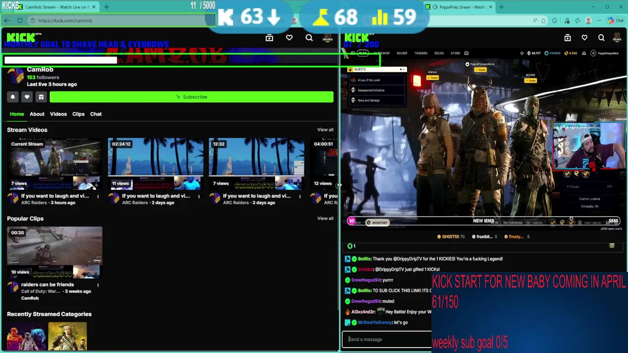628x353 pixels.
Task: Click the CamRob address bar URL
Action: (65, 21)
